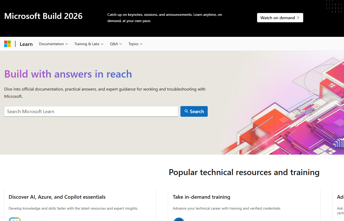
Task: Click the Microsoft Build 2026 heading
Action: tap(43, 16)
